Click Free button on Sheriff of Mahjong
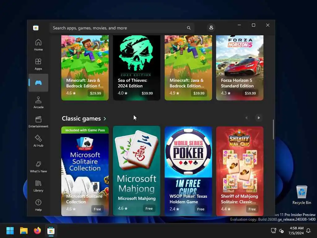Viewport: 317px width, 238px height. 252,209
